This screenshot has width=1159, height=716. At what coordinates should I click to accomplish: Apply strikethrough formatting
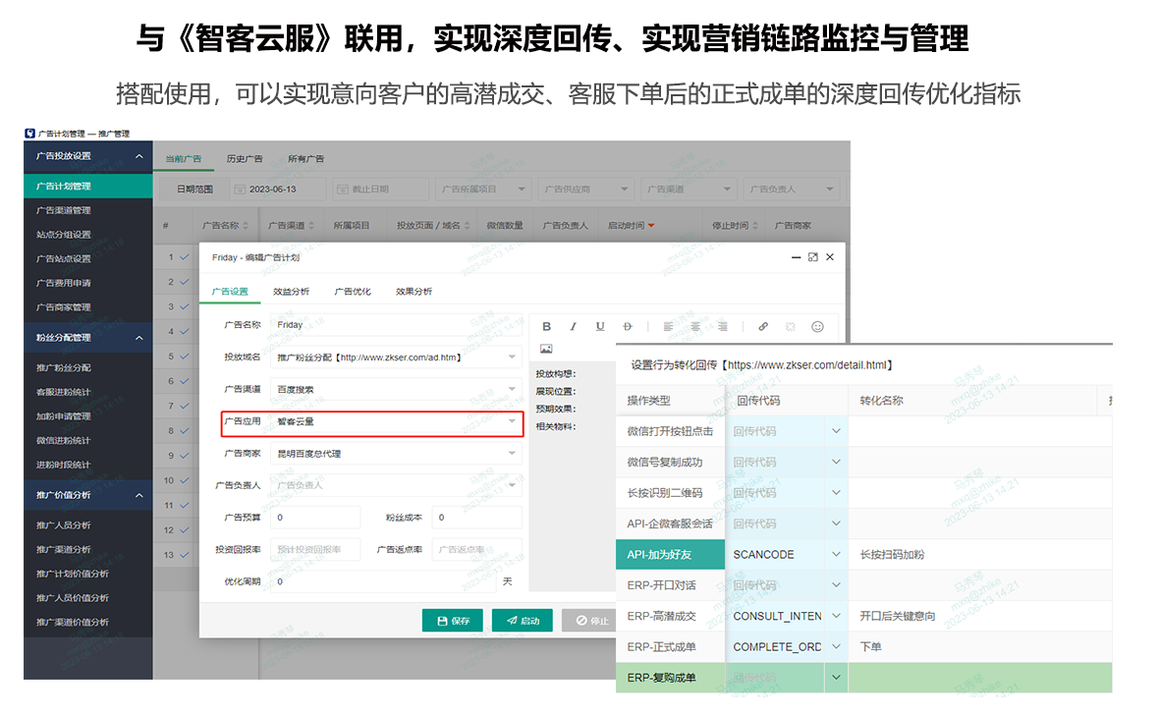pyautogui.click(x=629, y=327)
